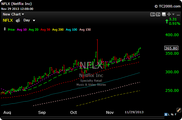This screenshot has height=120, width=182.
Task: Click the Price legend label
Action: [11, 30]
